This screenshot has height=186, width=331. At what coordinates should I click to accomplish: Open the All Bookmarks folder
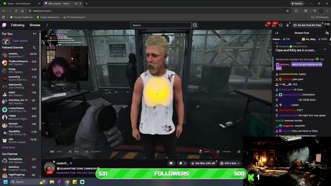tap(320, 17)
